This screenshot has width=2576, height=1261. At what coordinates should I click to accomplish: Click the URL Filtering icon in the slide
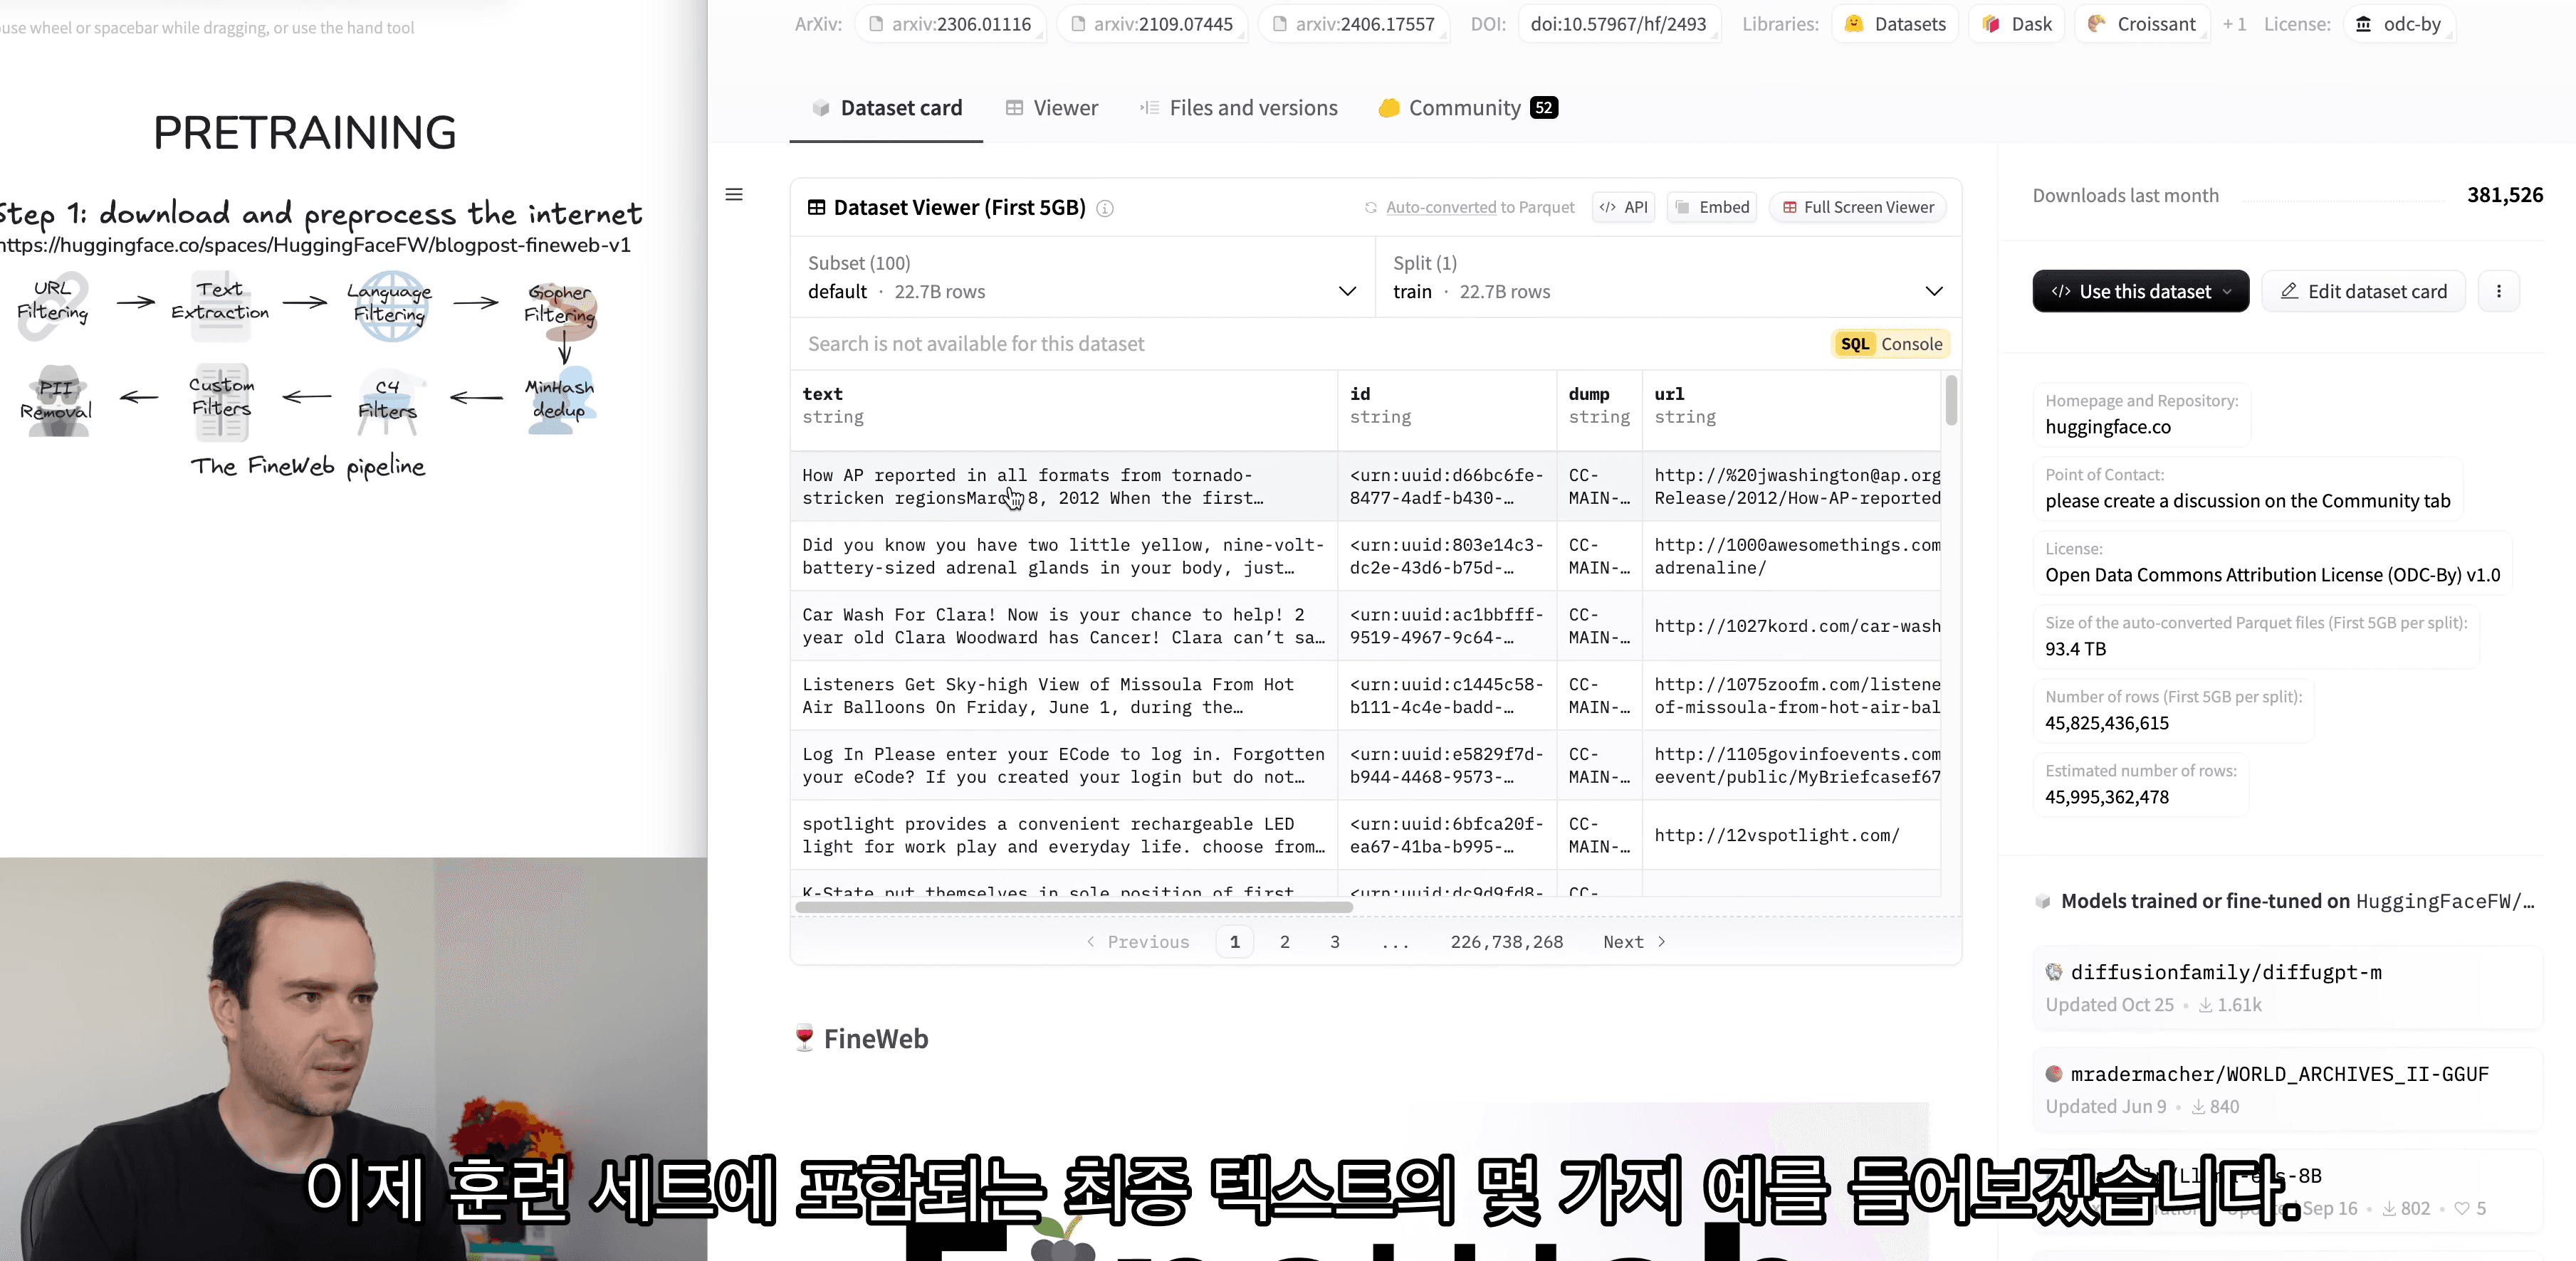tap(54, 305)
